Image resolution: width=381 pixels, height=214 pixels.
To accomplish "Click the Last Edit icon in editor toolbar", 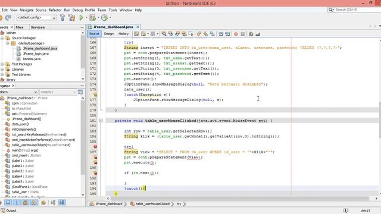I will click(x=136, y=34).
